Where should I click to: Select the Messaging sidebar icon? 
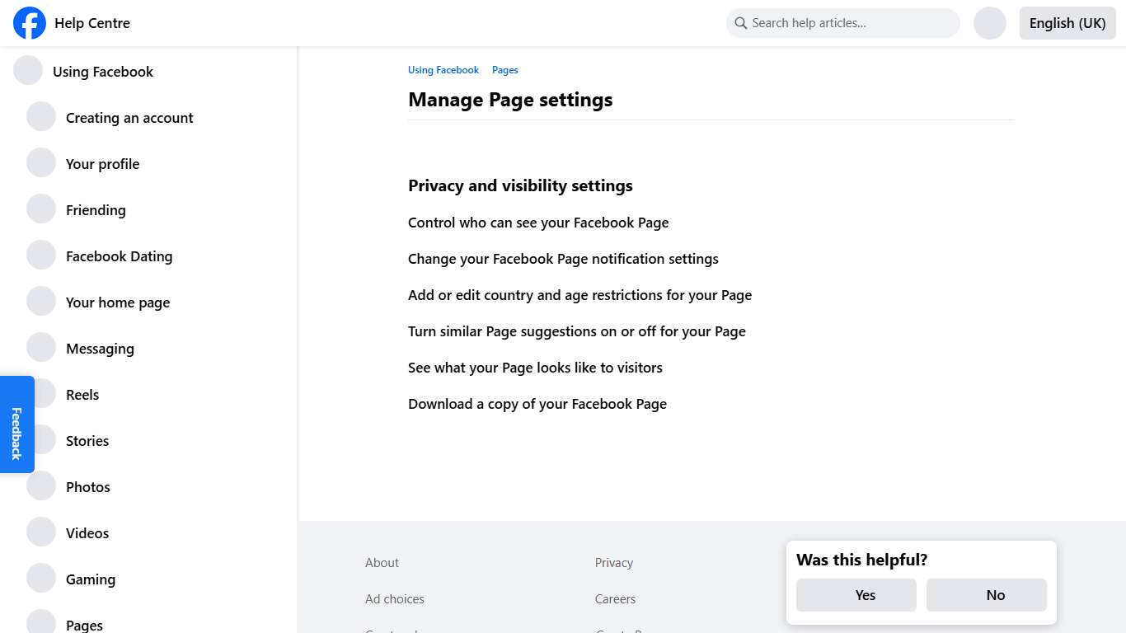tap(41, 346)
